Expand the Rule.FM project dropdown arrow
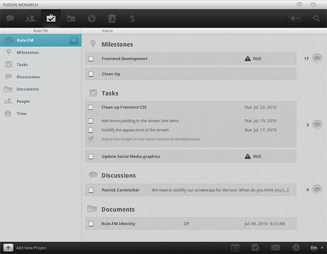 [74, 40]
